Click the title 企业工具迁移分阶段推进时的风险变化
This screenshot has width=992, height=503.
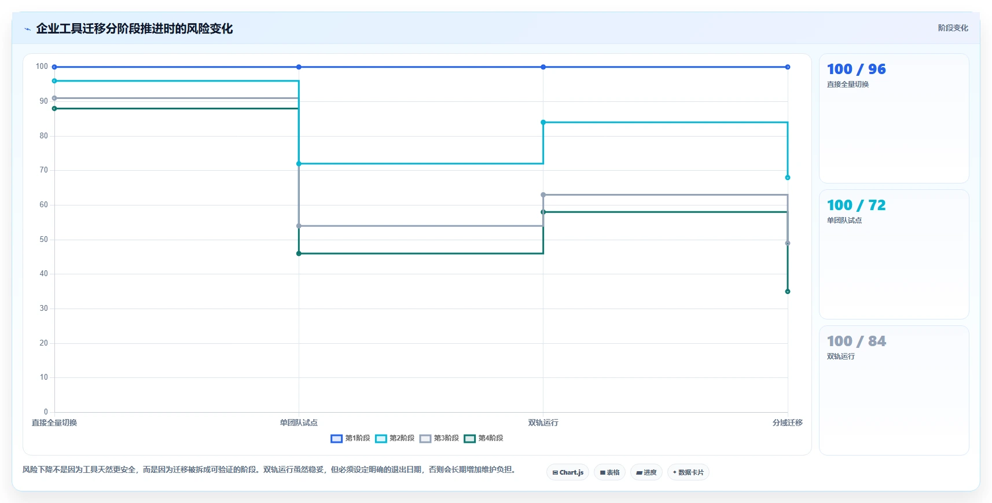click(134, 28)
